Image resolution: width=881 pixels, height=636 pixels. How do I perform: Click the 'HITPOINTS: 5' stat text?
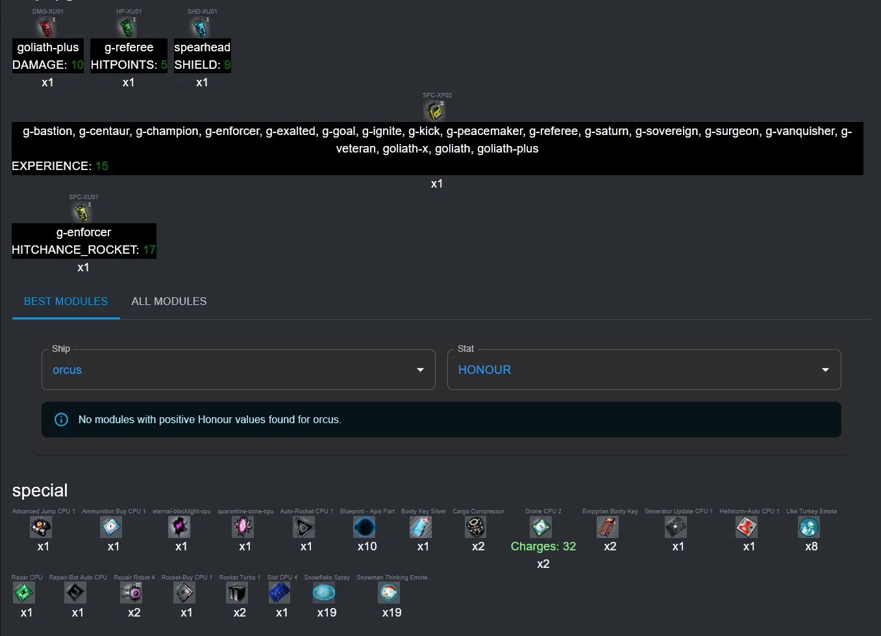pos(129,65)
